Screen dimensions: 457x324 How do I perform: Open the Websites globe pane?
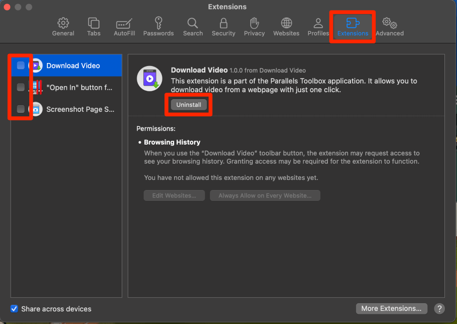click(286, 27)
